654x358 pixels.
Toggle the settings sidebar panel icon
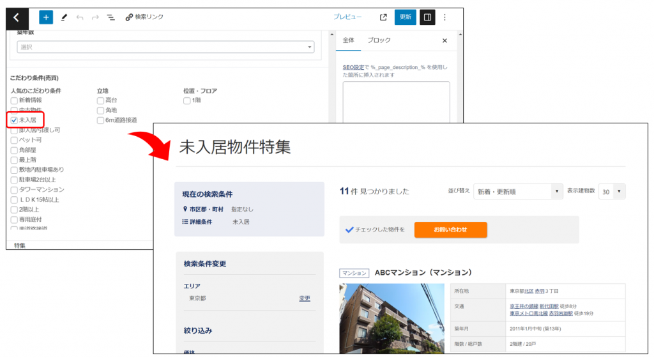pos(427,18)
